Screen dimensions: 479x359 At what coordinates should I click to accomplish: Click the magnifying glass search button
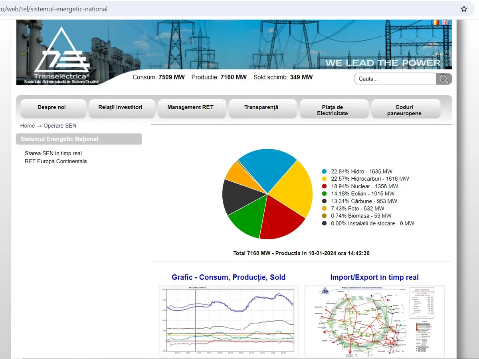pos(444,79)
